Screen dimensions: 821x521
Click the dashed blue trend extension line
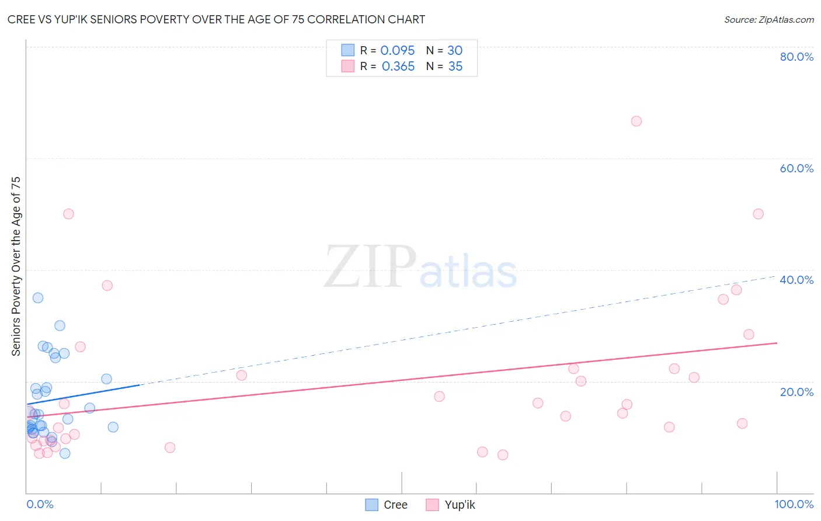(x=458, y=330)
